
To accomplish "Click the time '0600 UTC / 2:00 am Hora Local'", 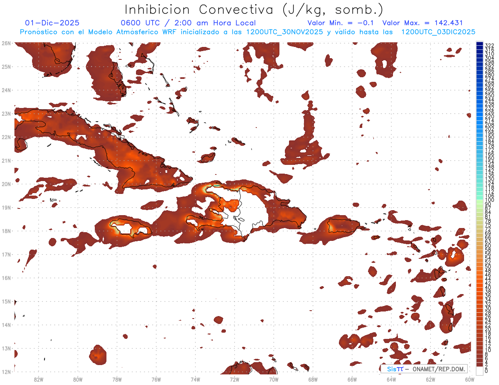I will coord(188,23).
